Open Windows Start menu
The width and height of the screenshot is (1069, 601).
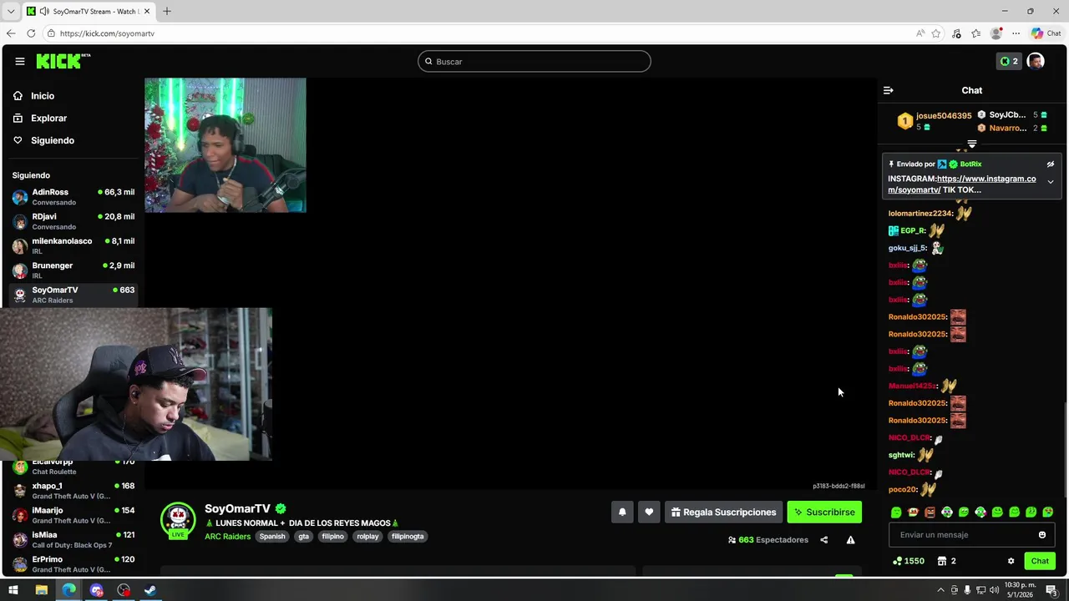[13, 590]
